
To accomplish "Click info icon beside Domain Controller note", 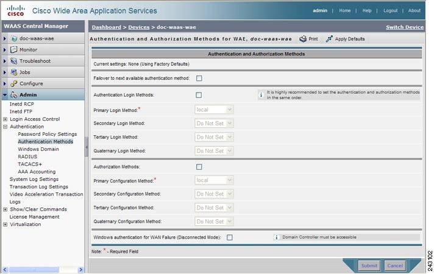I will pyautogui.click(x=276, y=237).
